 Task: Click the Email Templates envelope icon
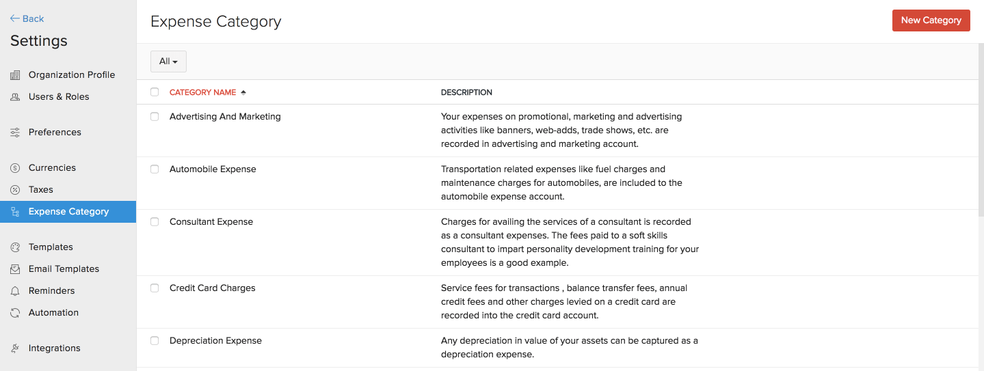tap(15, 269)
